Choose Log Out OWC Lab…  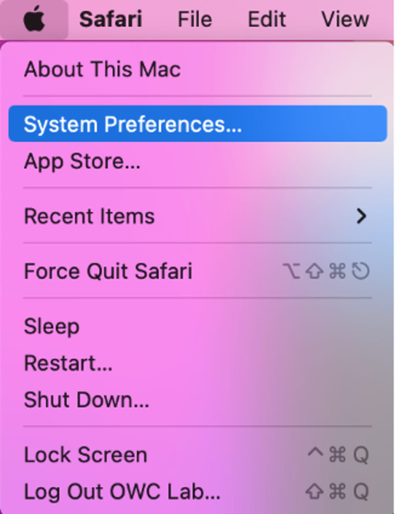coord(197,491)
